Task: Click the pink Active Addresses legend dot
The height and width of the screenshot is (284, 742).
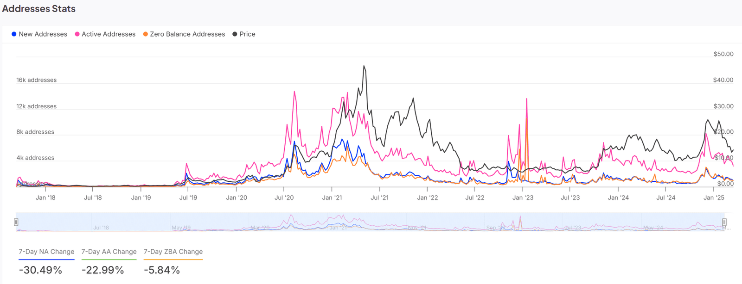Action: tap(77, 34)
